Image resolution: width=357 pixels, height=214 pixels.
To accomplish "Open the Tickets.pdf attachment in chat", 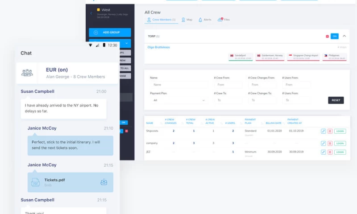I will tap(71, 182).
